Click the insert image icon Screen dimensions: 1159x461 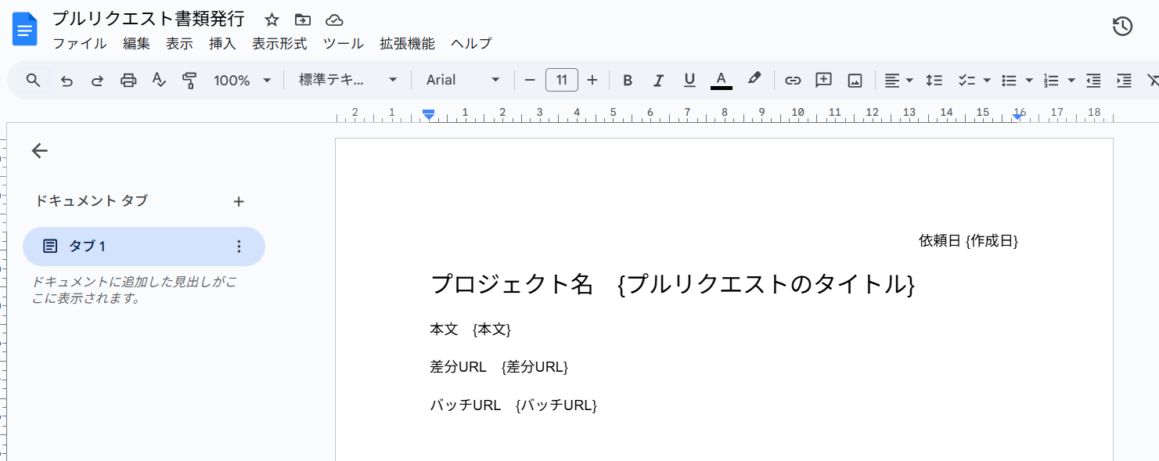855,80
